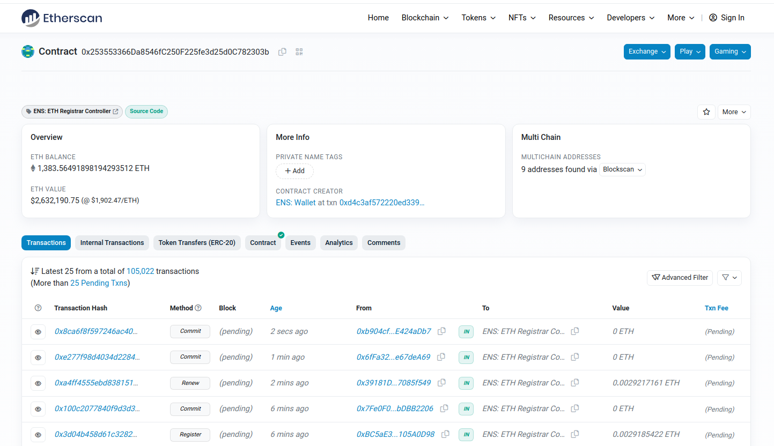Image resolution: width=774 pixels, height=446 pixels.
Task: Copy the To address in the 0xe277f98d4034d2284 row
Action: (x=574, y=357)
